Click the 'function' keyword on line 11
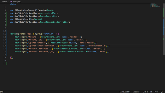The image size is (165, 93). [48, 34]
